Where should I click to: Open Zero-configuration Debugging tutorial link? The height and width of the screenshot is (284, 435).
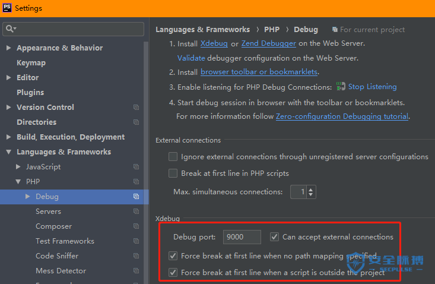tap(342, 116)
